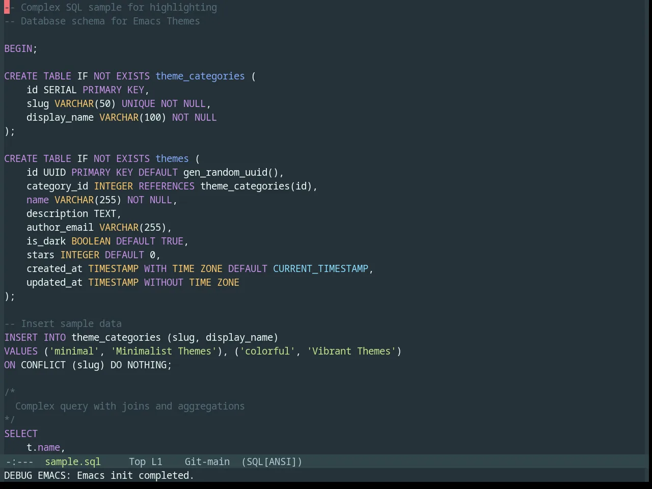
Task: Click the L1 line number indicator
Action: 156,461
